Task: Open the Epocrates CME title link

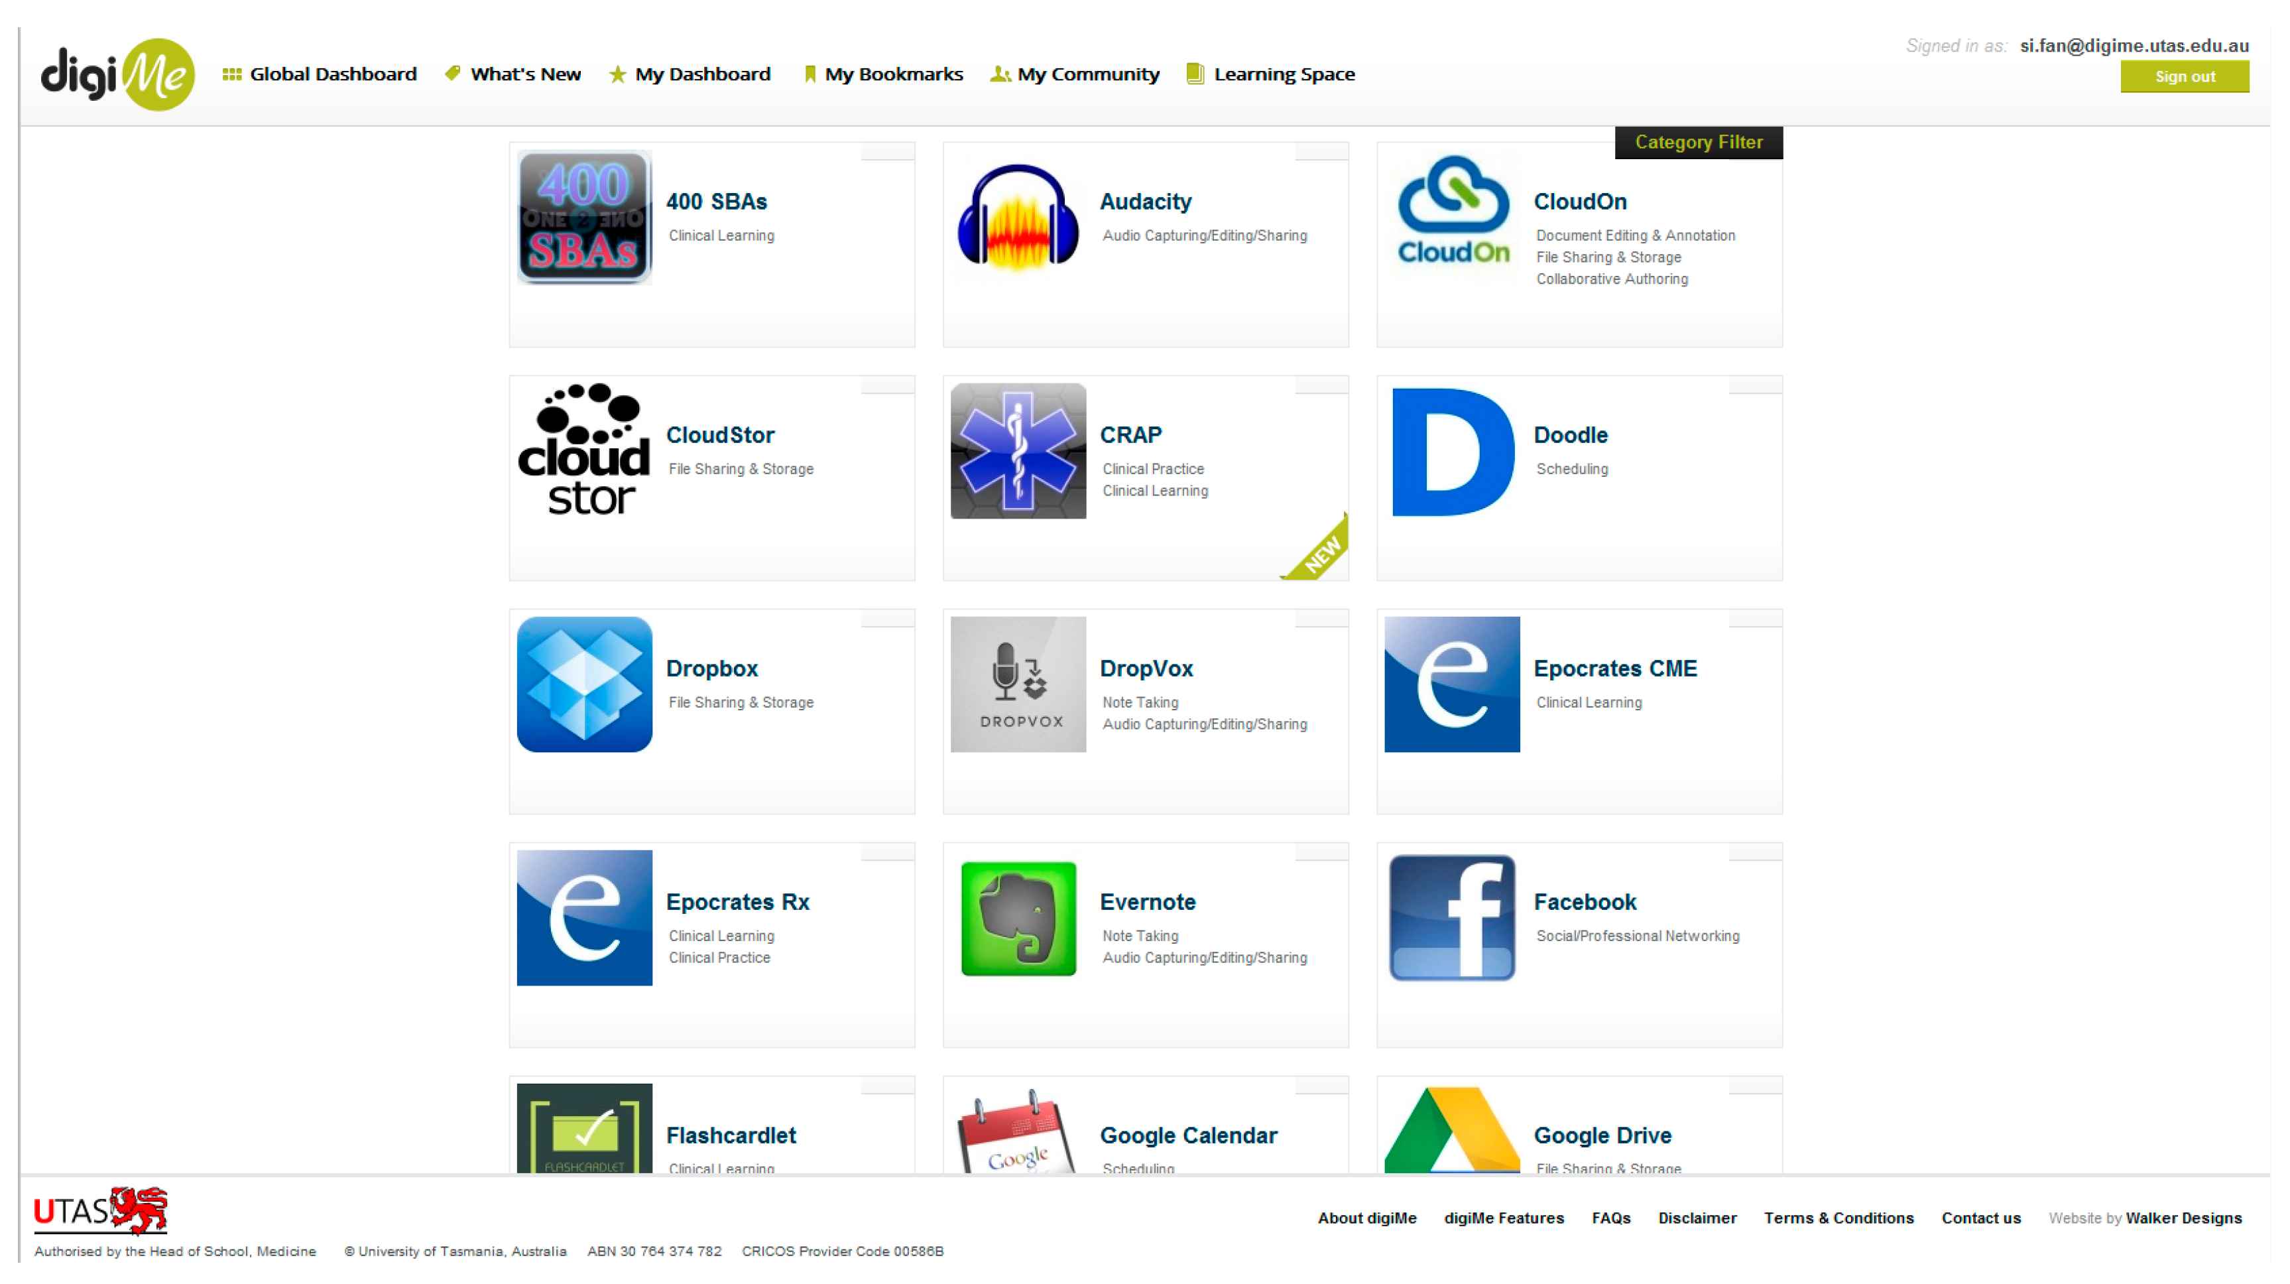Action: (1615, 669)
